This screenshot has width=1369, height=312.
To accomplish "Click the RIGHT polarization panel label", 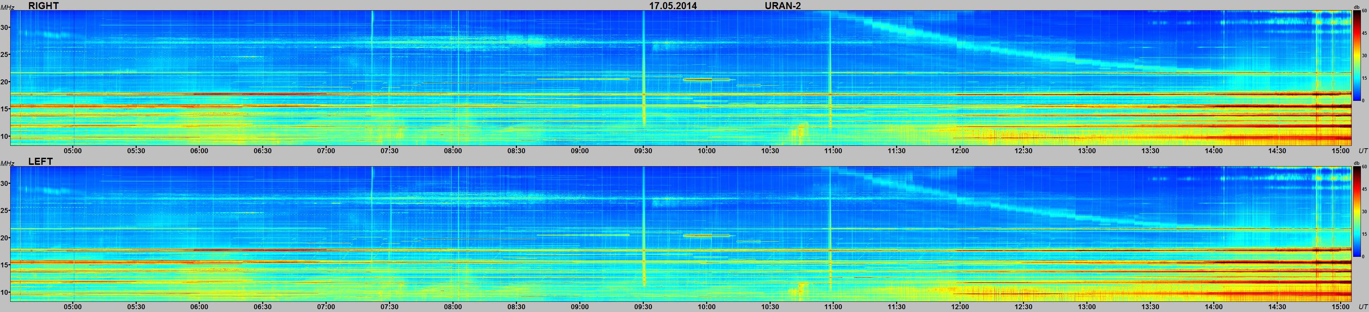I will click(44, 5).
